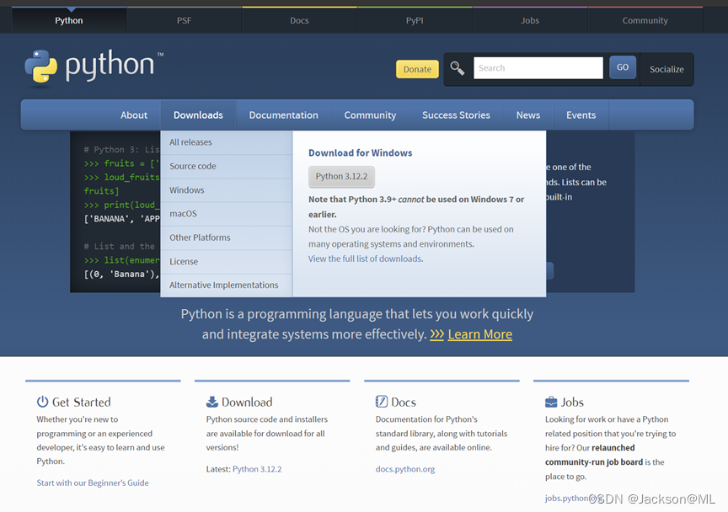Choose Other Platforms in Downloads menu
Viewport: 728px width, 512px height.
coord(226,237)
